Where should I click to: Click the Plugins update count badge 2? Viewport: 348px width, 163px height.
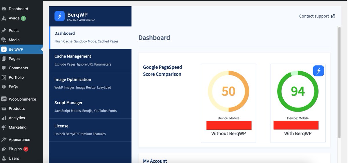pos(26,149)
